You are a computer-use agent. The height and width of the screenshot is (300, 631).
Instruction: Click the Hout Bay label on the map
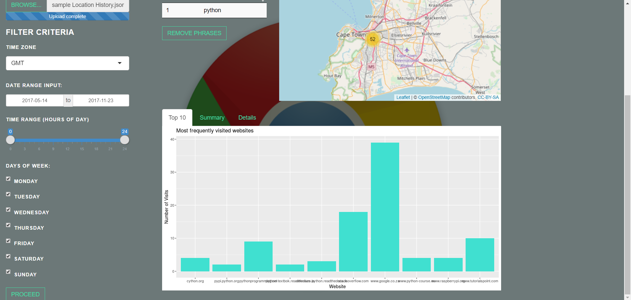(332, 76)
